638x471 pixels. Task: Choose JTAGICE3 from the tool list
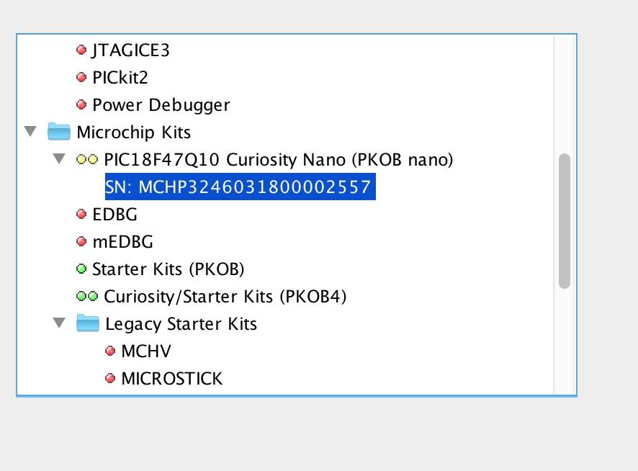[130, 50]
